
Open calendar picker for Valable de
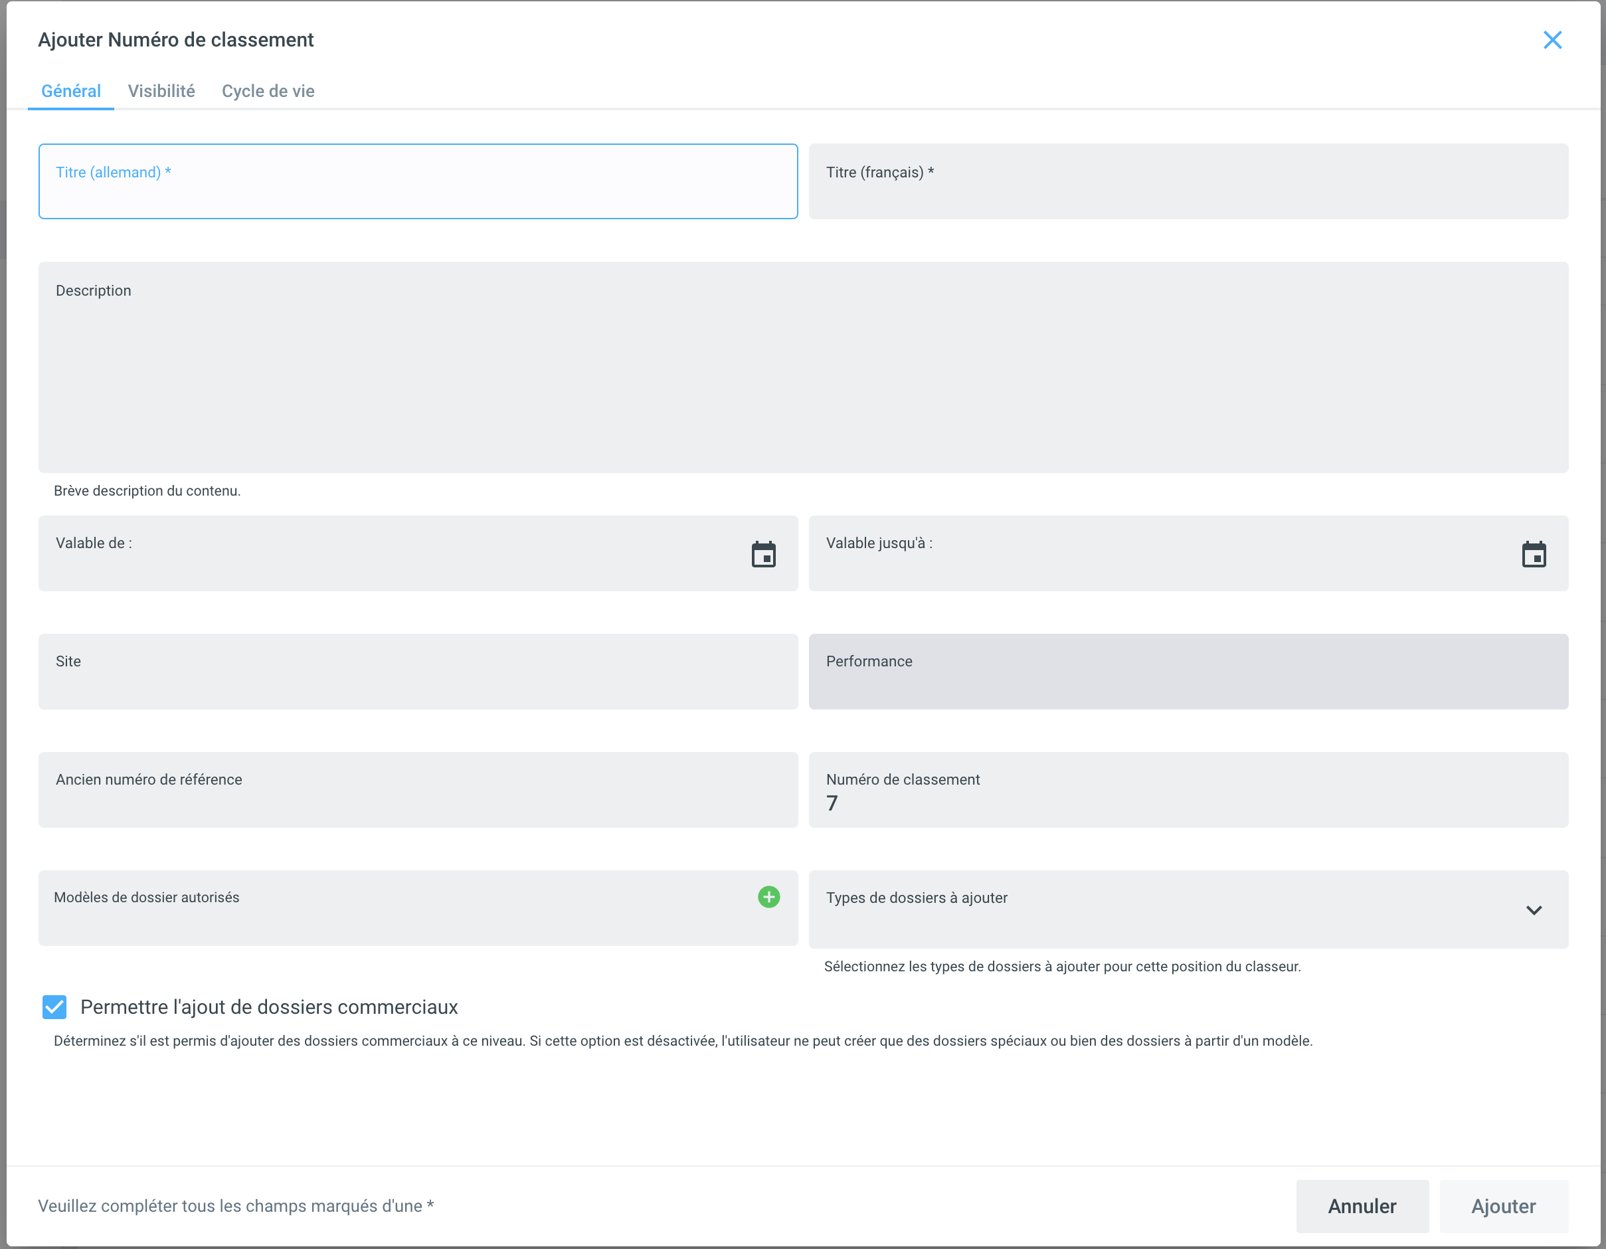point(763,555)
